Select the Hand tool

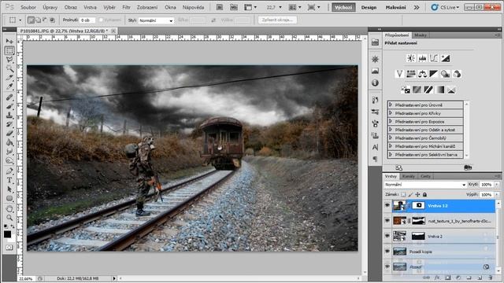(9, 209)
